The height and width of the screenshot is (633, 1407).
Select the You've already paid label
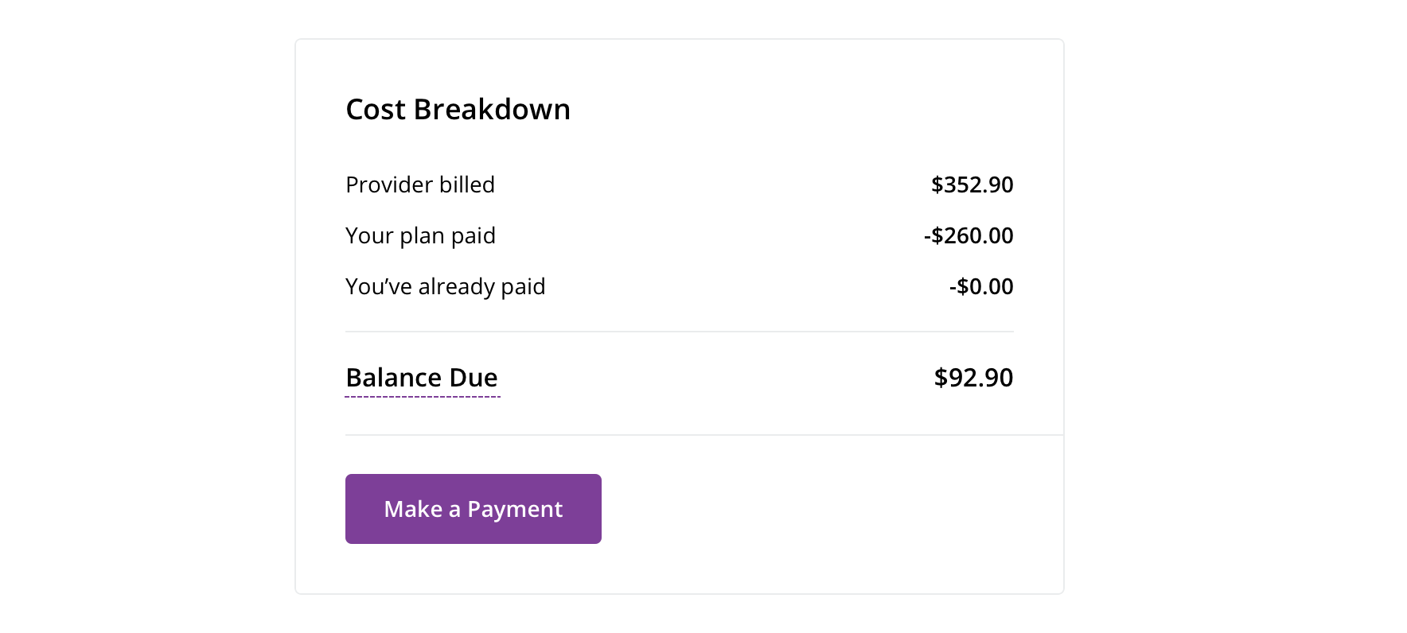pos(445,286)
